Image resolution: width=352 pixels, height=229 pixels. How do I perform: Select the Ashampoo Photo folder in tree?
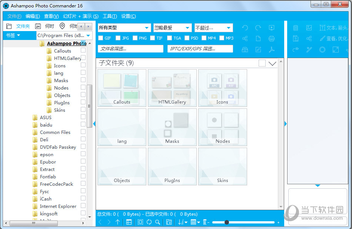pyautogui.click(x=67, y=43)
